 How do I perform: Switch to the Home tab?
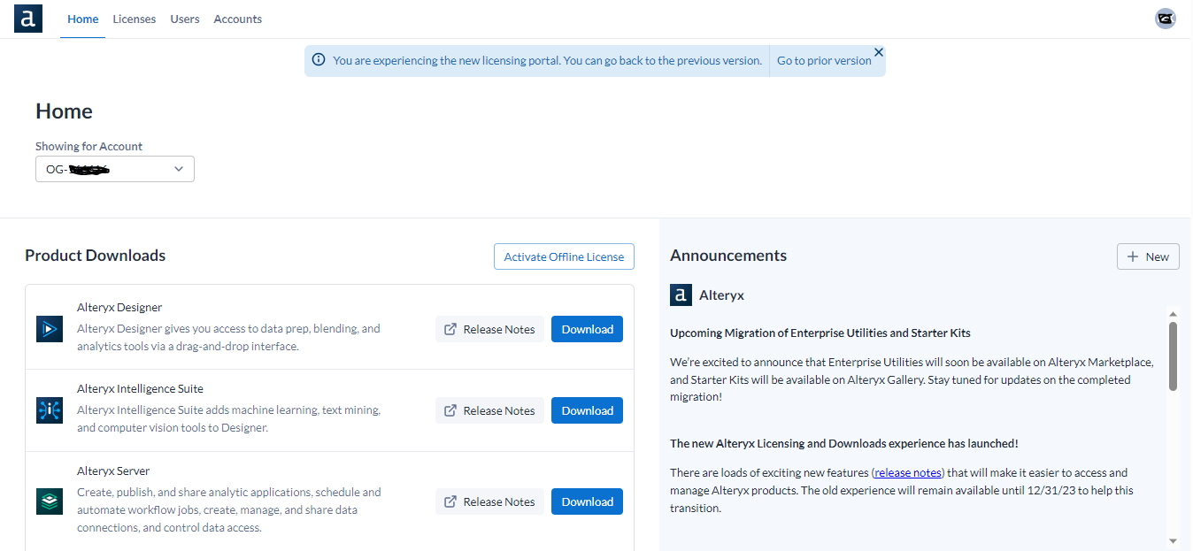[83, 19]
